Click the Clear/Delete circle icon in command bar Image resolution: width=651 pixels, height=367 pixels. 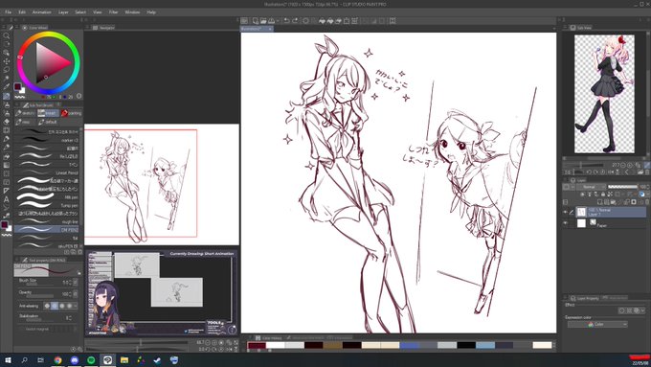pyautogui.click(x=306, y=20)
